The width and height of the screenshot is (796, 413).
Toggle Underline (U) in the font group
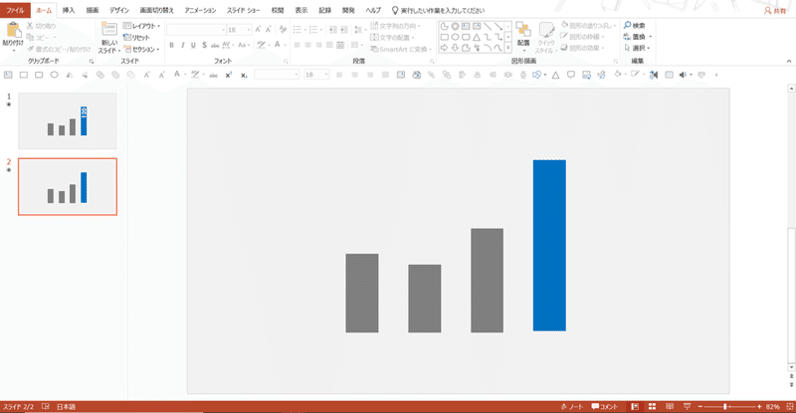(193, 45)
